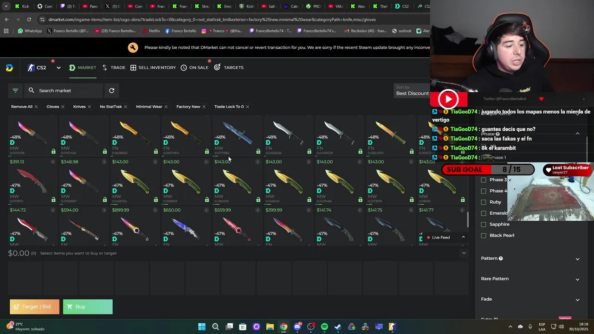Click Remove All filters chip
This screenshot has width=594, height=334.
tap(25, 107)
